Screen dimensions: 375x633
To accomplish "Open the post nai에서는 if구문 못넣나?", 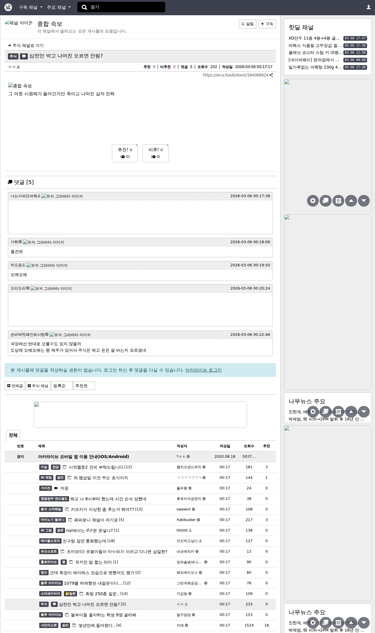I will coord(90,530).
